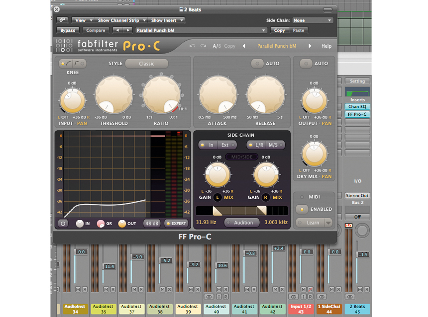Click the EQ thumbnail under Setting

(x=357, y=92)
